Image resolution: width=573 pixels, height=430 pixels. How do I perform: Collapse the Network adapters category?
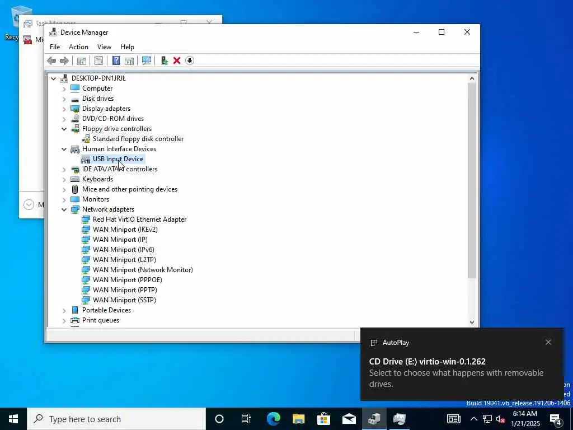pos(64,209)
